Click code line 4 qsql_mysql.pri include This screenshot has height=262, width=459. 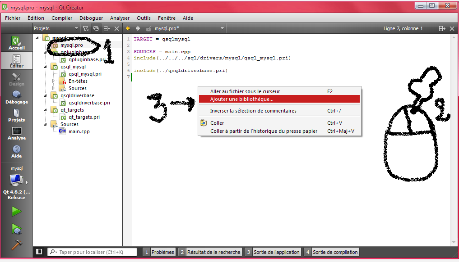212,58
